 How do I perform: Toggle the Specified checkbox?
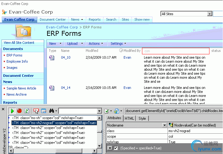(x=116, y=148)
